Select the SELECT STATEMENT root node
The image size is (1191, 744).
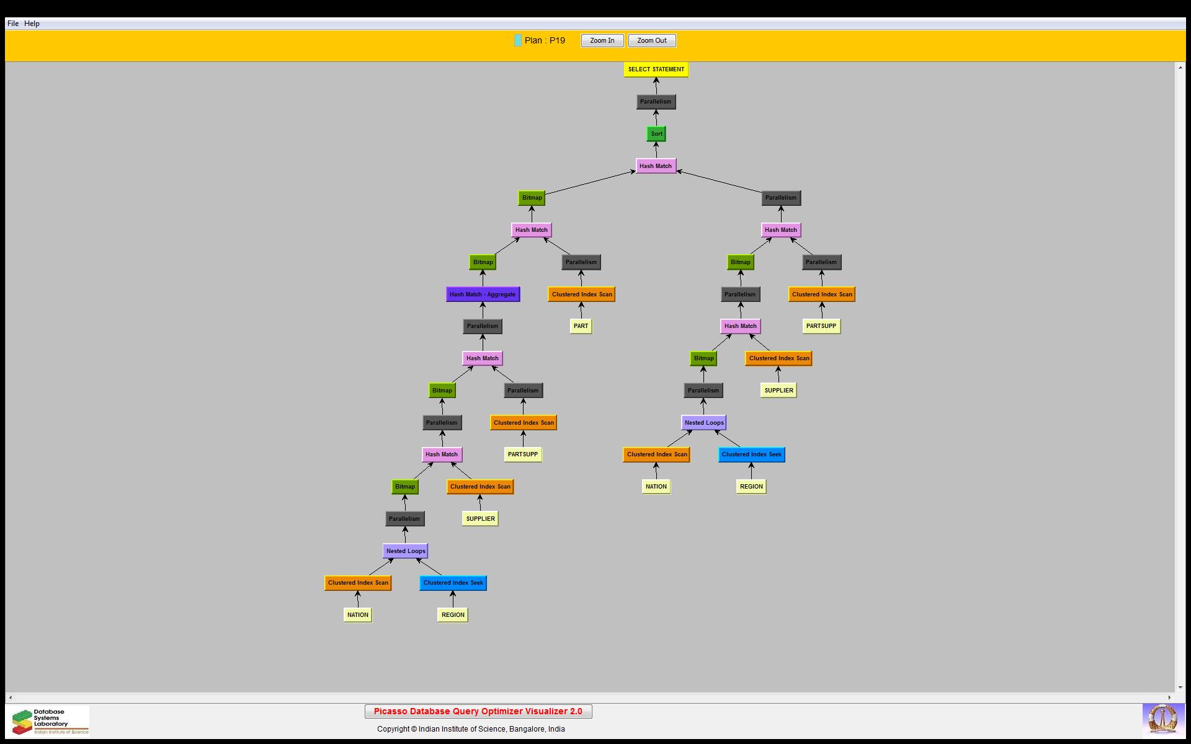click(656, 69)
